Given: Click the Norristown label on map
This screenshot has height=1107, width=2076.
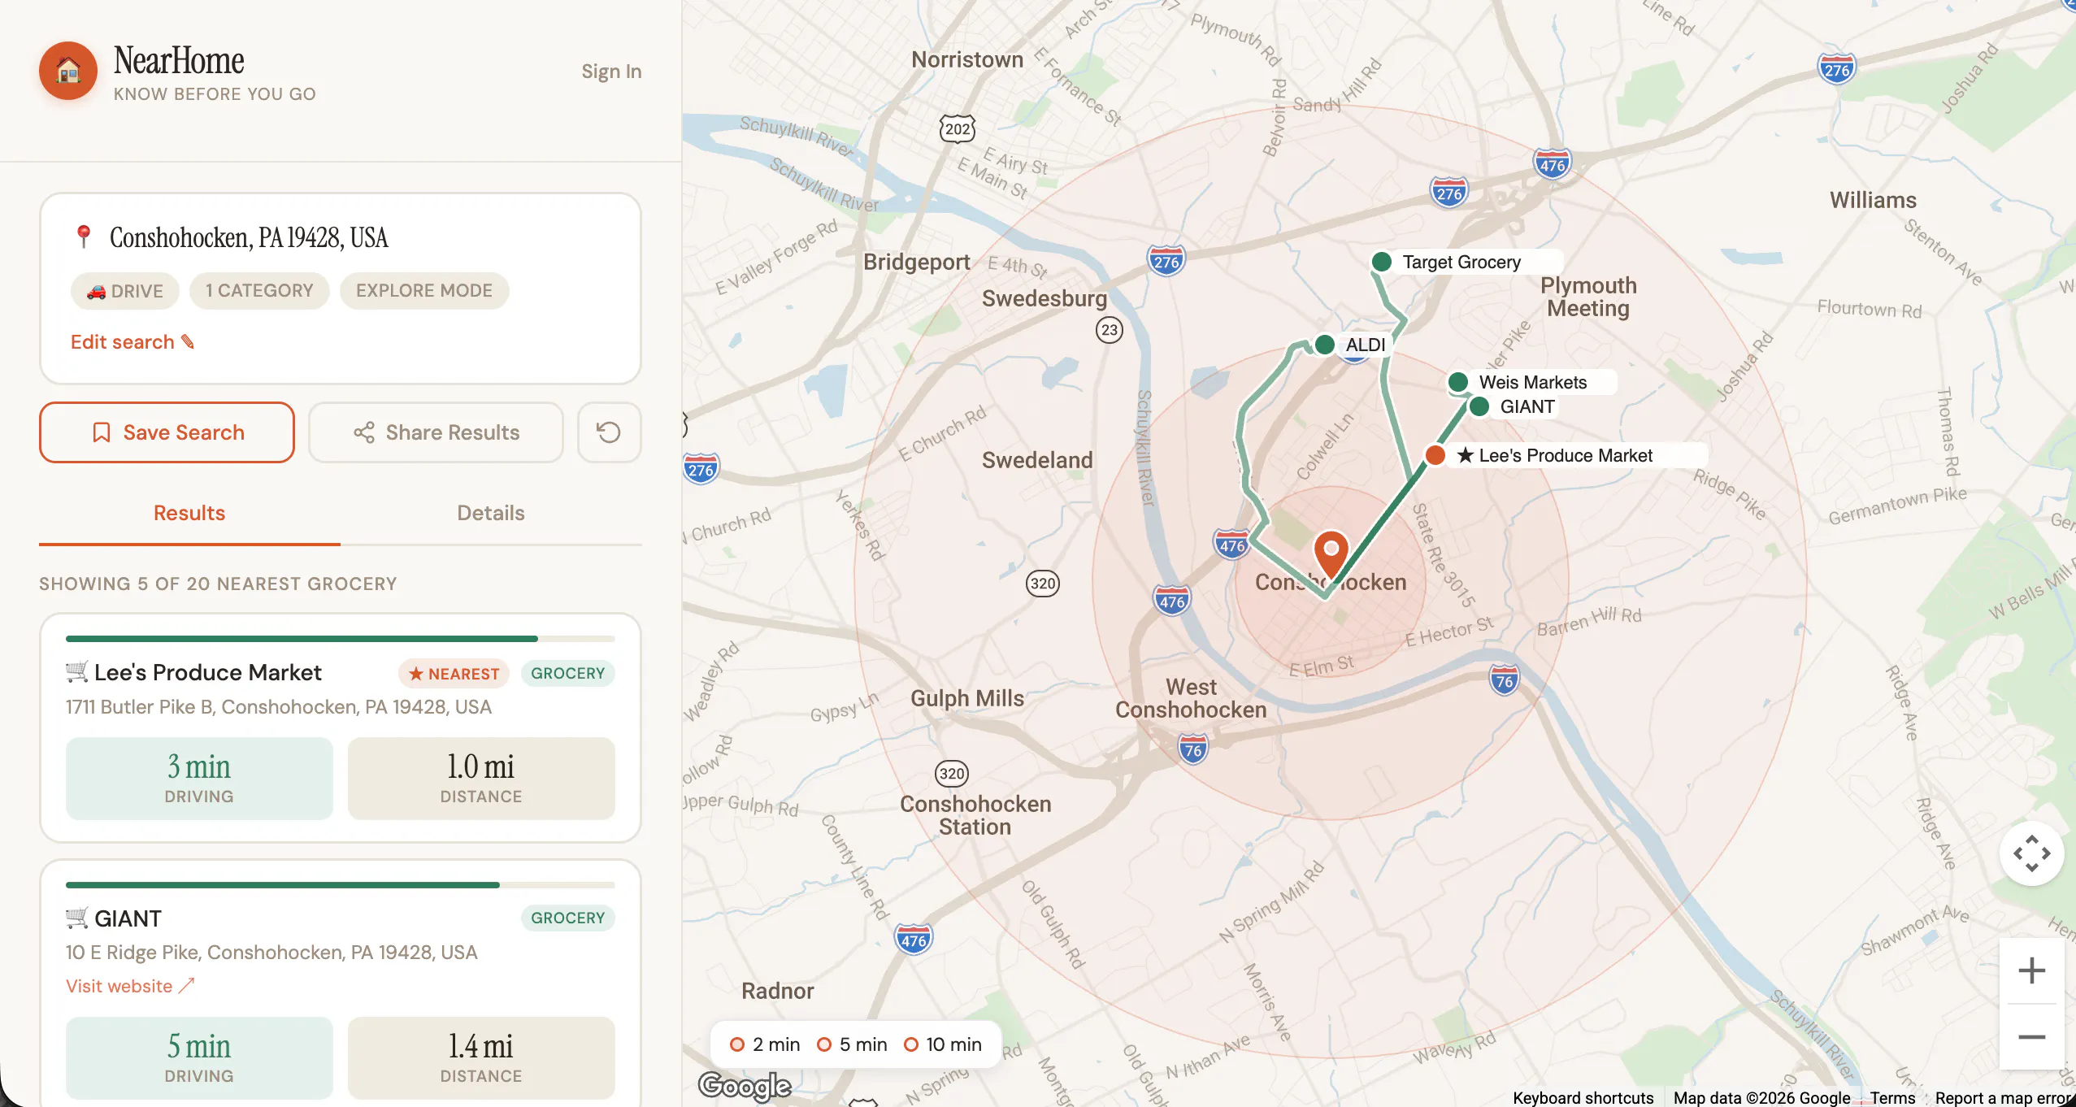Looking at the screenshot, I should [x=967, y=59].
